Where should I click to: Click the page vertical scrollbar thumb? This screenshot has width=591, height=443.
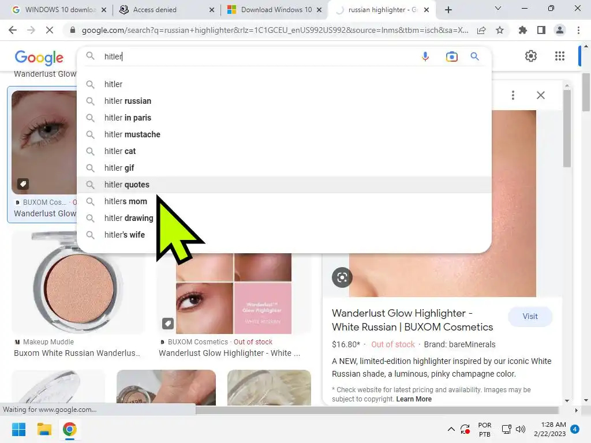tap(585, 93)
